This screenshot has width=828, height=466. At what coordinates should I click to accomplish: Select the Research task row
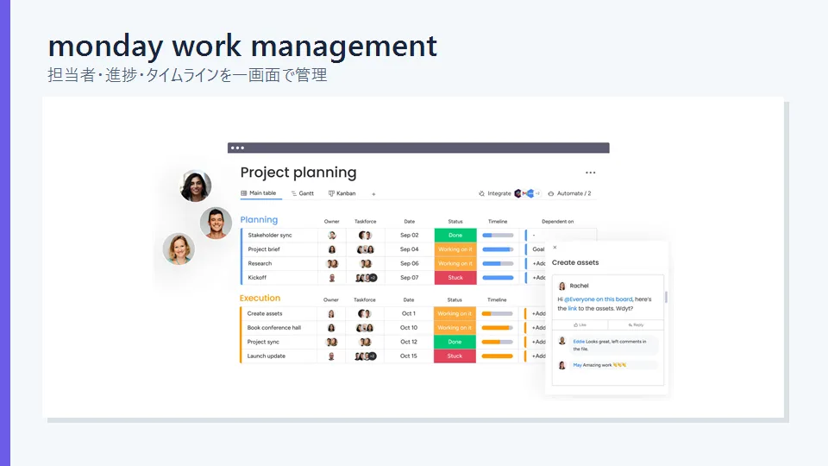(x=260, y=263)
